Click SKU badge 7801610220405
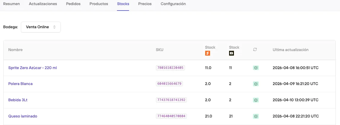This screenshot has height=125, width=340. click(x=170, y=68)
